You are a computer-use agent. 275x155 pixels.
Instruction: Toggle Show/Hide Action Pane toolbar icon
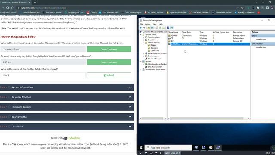(172, 28)
